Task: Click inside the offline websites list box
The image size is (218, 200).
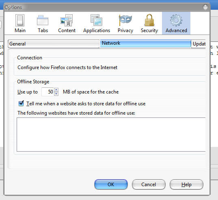Action: click(111, 135)
